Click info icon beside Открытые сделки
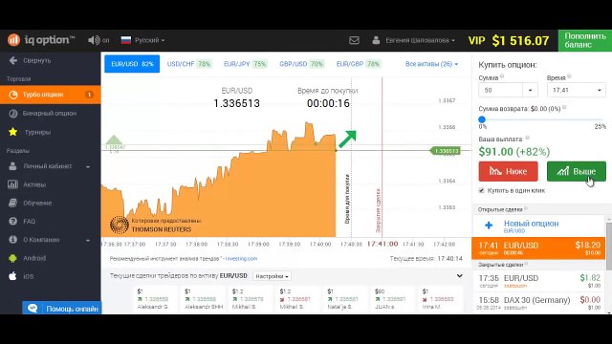 pos(526,208)
